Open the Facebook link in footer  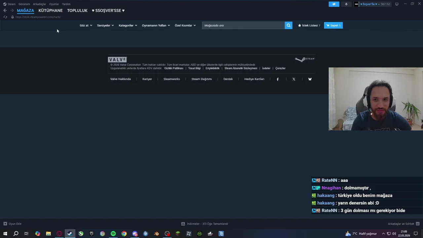[x=278, y=79]
